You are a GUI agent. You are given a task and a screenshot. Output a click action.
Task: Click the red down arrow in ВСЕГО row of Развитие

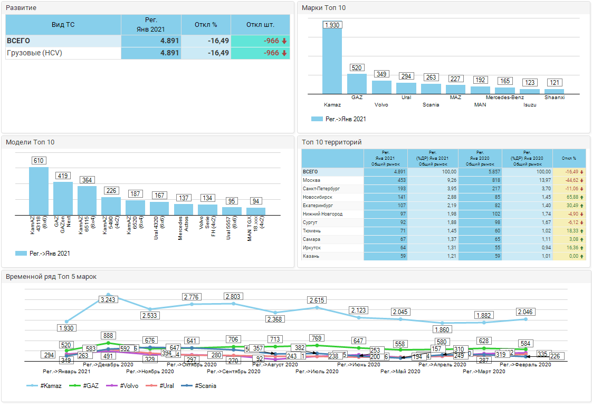284,41
